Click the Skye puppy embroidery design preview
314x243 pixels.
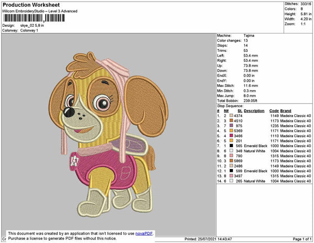tap(108, 135)
